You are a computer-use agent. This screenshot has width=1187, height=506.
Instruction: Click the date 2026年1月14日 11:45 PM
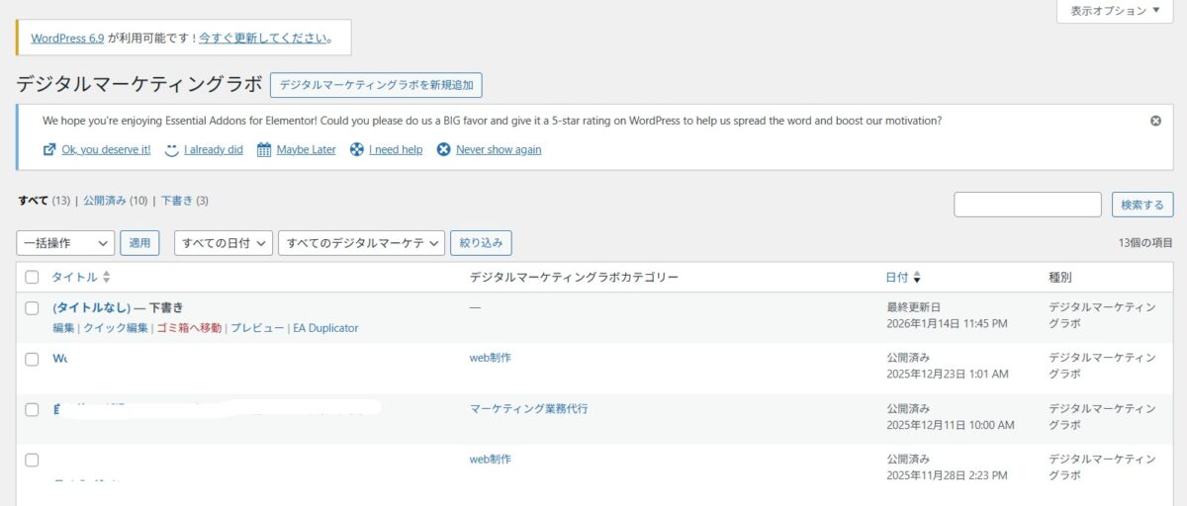coord(947,323)
